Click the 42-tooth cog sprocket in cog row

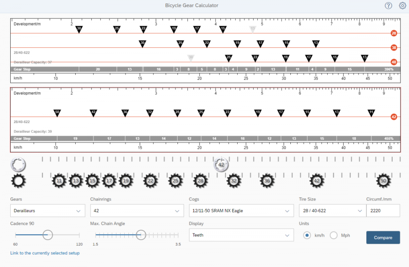pos(317,181)
